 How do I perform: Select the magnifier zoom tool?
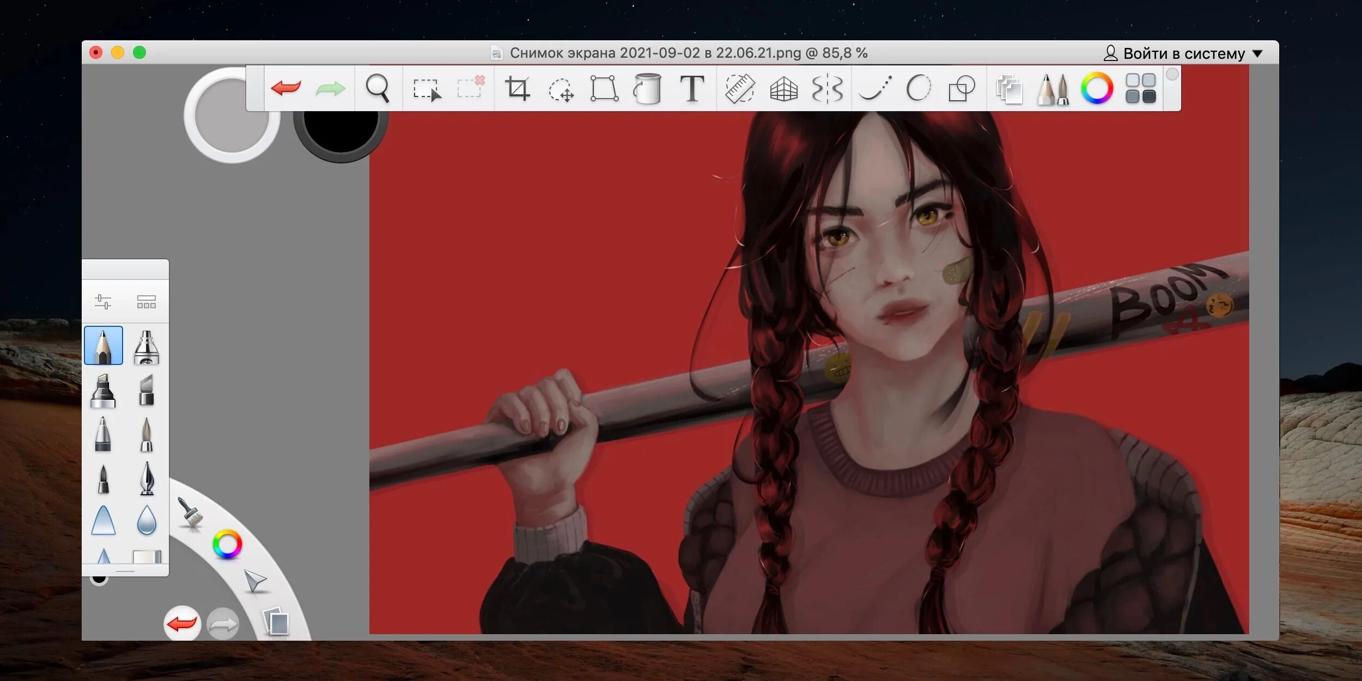click(377, 88)
